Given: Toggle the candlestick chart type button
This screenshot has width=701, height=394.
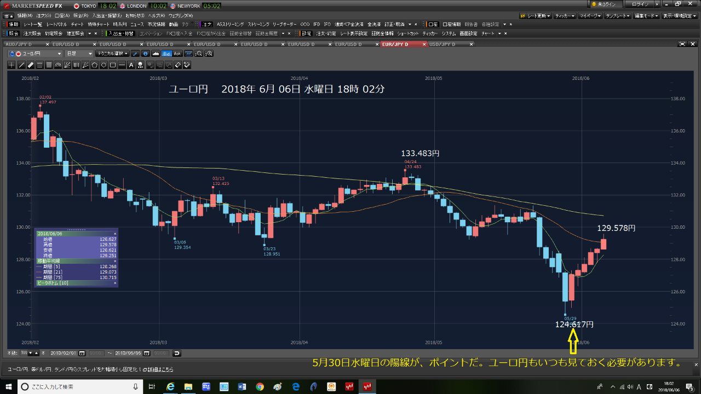Looking at the screenshot, I should (188, 54).
